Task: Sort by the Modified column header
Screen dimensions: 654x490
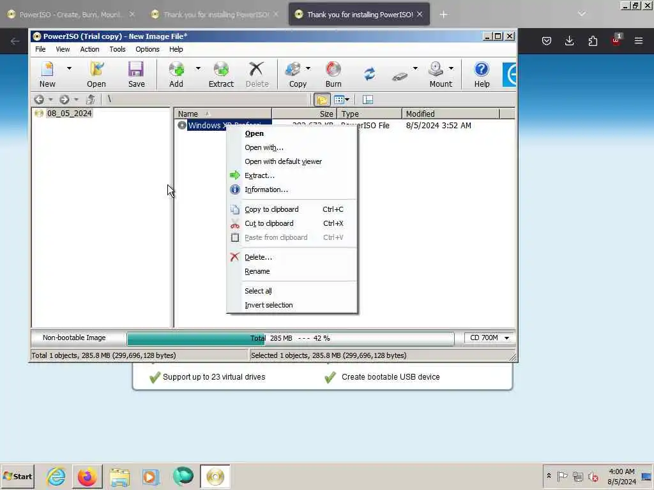Action: click(x=451, y=114)
